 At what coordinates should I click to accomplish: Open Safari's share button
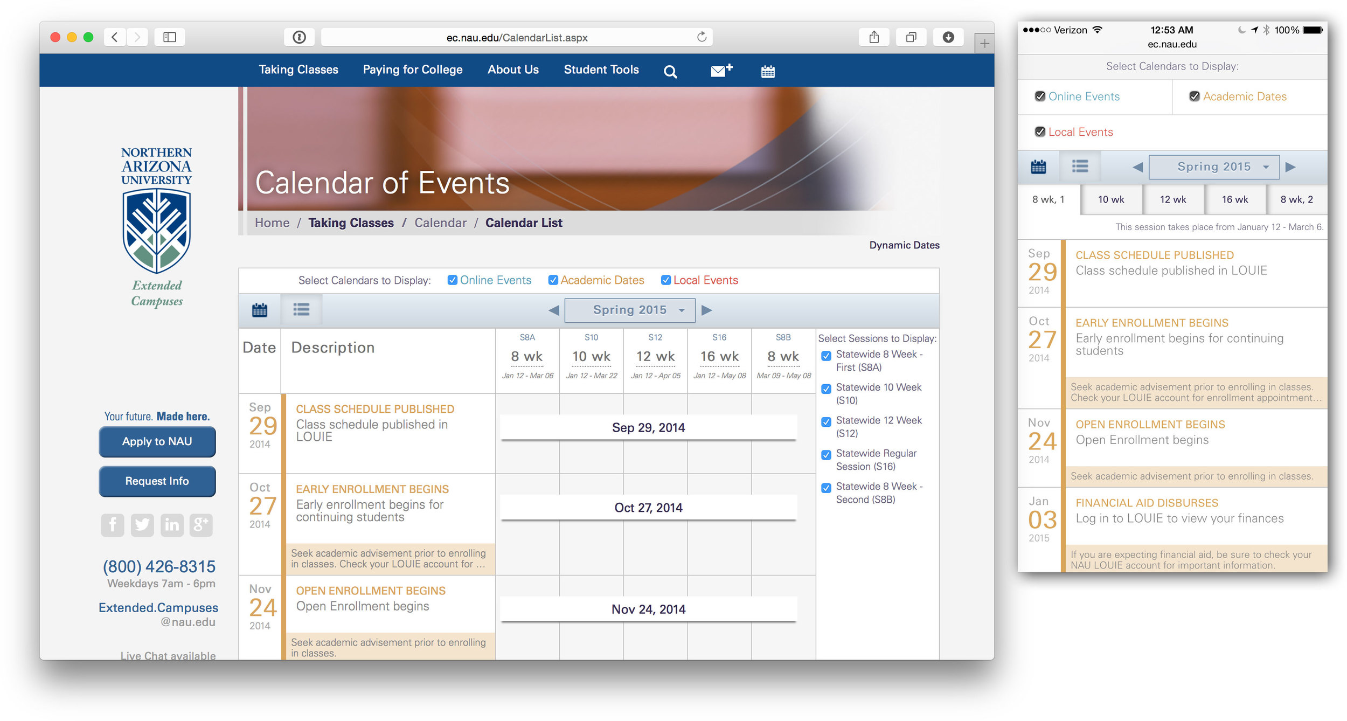tap(874, 37)
